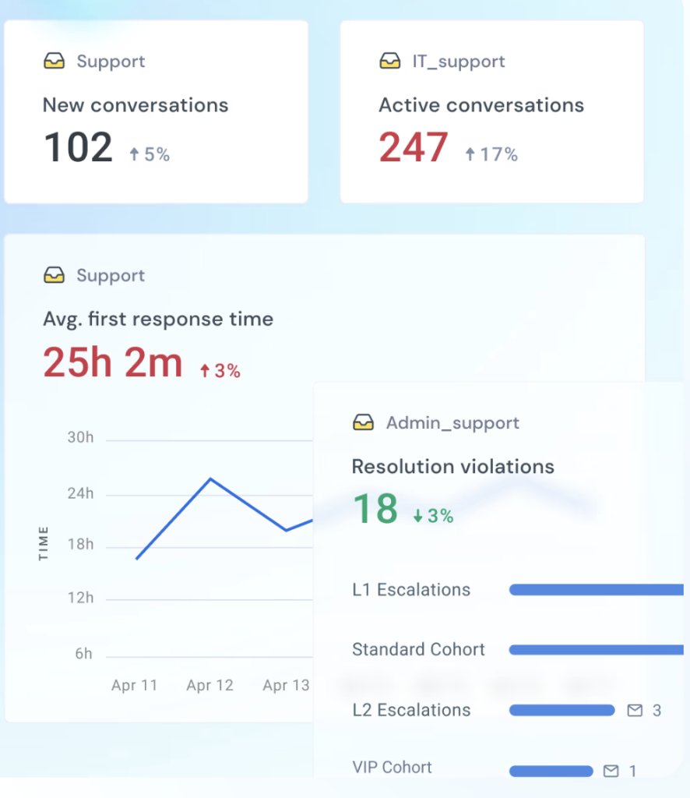Toggle the Standard Cohort metric visibility
690x798 pixels.
(x=418, y=649)
